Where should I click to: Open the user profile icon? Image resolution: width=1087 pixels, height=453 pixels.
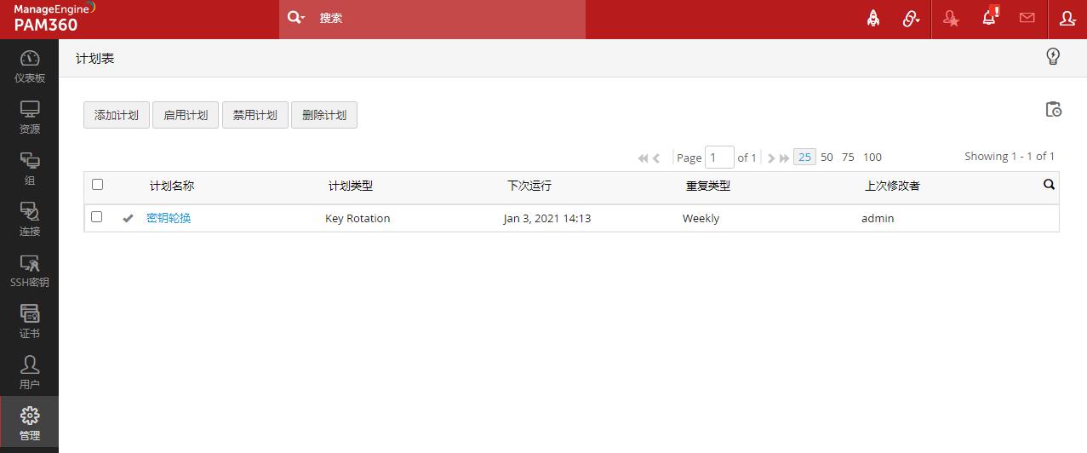click(1067, 18)
